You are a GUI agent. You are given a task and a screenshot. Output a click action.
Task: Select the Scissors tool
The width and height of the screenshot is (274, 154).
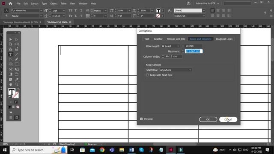click(11, 69)
